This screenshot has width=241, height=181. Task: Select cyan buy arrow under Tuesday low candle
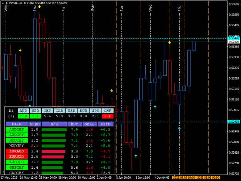[136, 156]
